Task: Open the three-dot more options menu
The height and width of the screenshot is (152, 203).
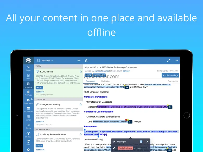Action: pyautogui.click(x=176, y=61)
